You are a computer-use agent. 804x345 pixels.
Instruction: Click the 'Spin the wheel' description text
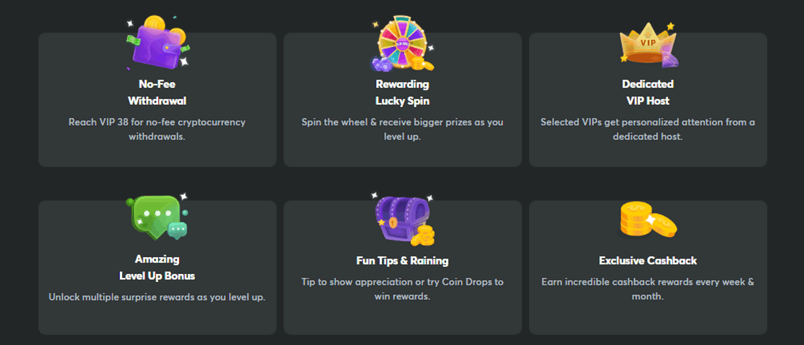click(402, 129)
